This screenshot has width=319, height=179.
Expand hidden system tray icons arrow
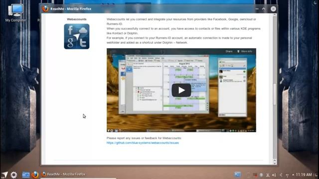point(293,175)
